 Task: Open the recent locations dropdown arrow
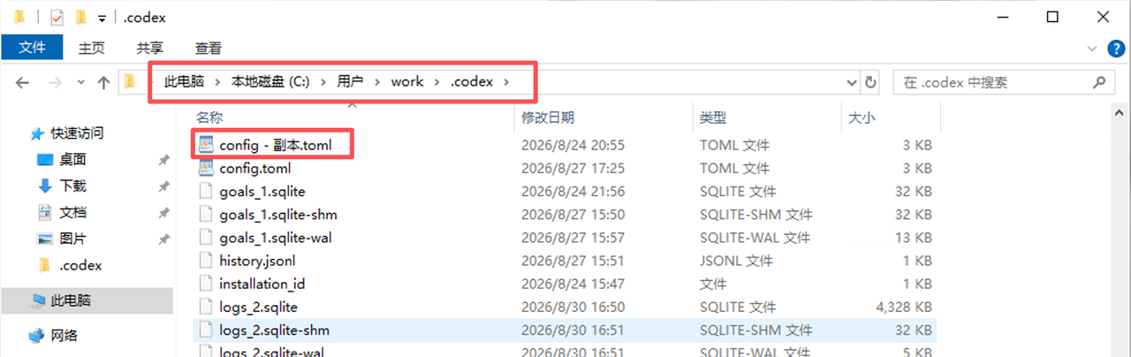[81, 82]
